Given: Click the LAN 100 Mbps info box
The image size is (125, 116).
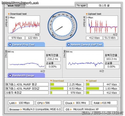Looking at the screenshot, I should coord(21,103).
